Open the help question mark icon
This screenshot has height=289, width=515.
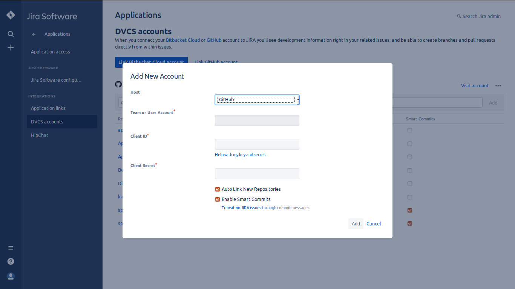coord(11,262)
